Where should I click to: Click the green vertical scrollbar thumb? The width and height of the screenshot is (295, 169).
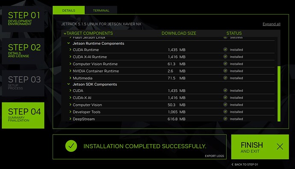(279, 94)
